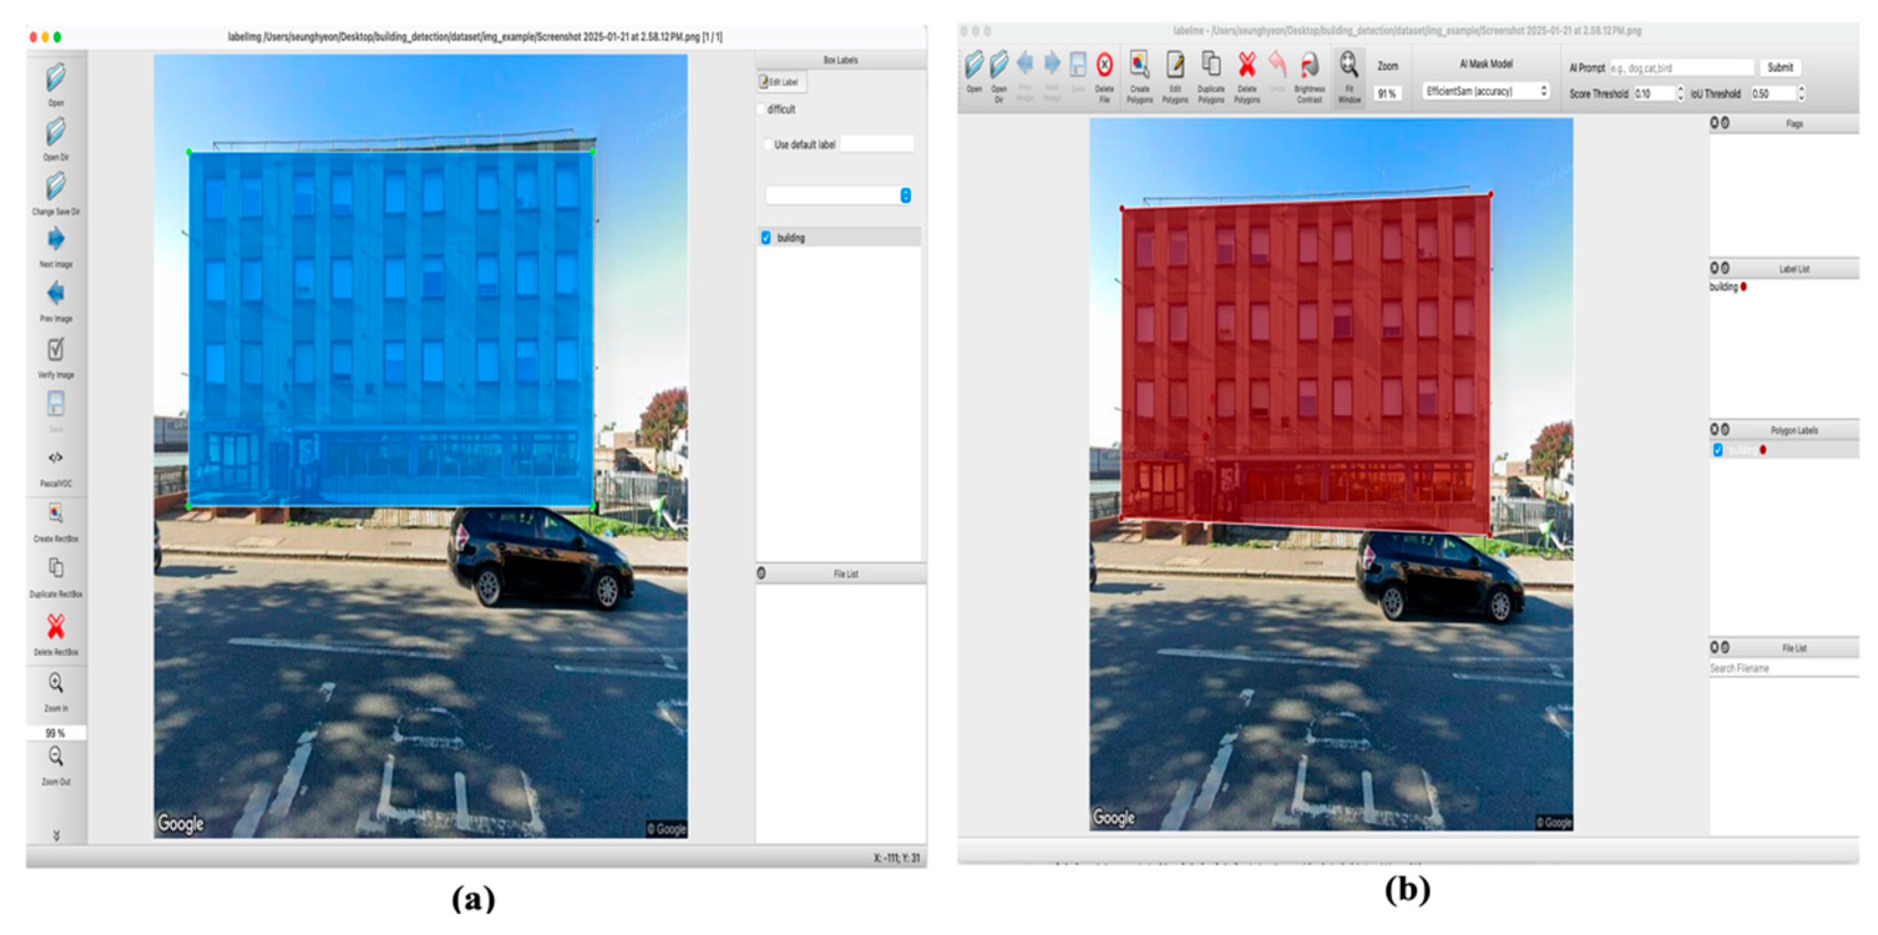Open EfficientSam AI Mask Model dropdown
Image resolution: width=1878 pixels, height=935 pixels.
[x=1485, y=91]
